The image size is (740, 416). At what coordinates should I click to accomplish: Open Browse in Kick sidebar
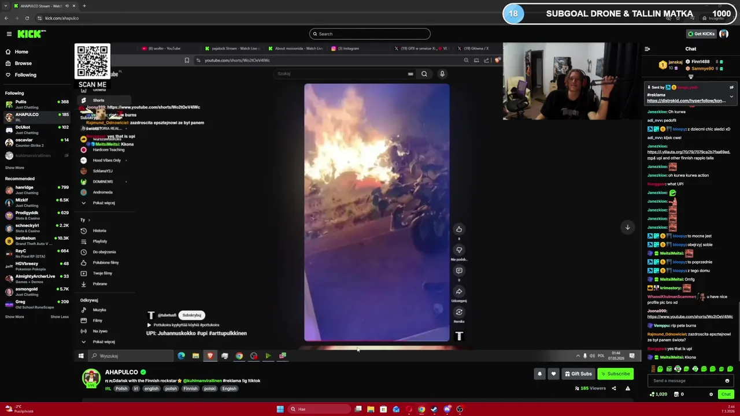[23, 64]
